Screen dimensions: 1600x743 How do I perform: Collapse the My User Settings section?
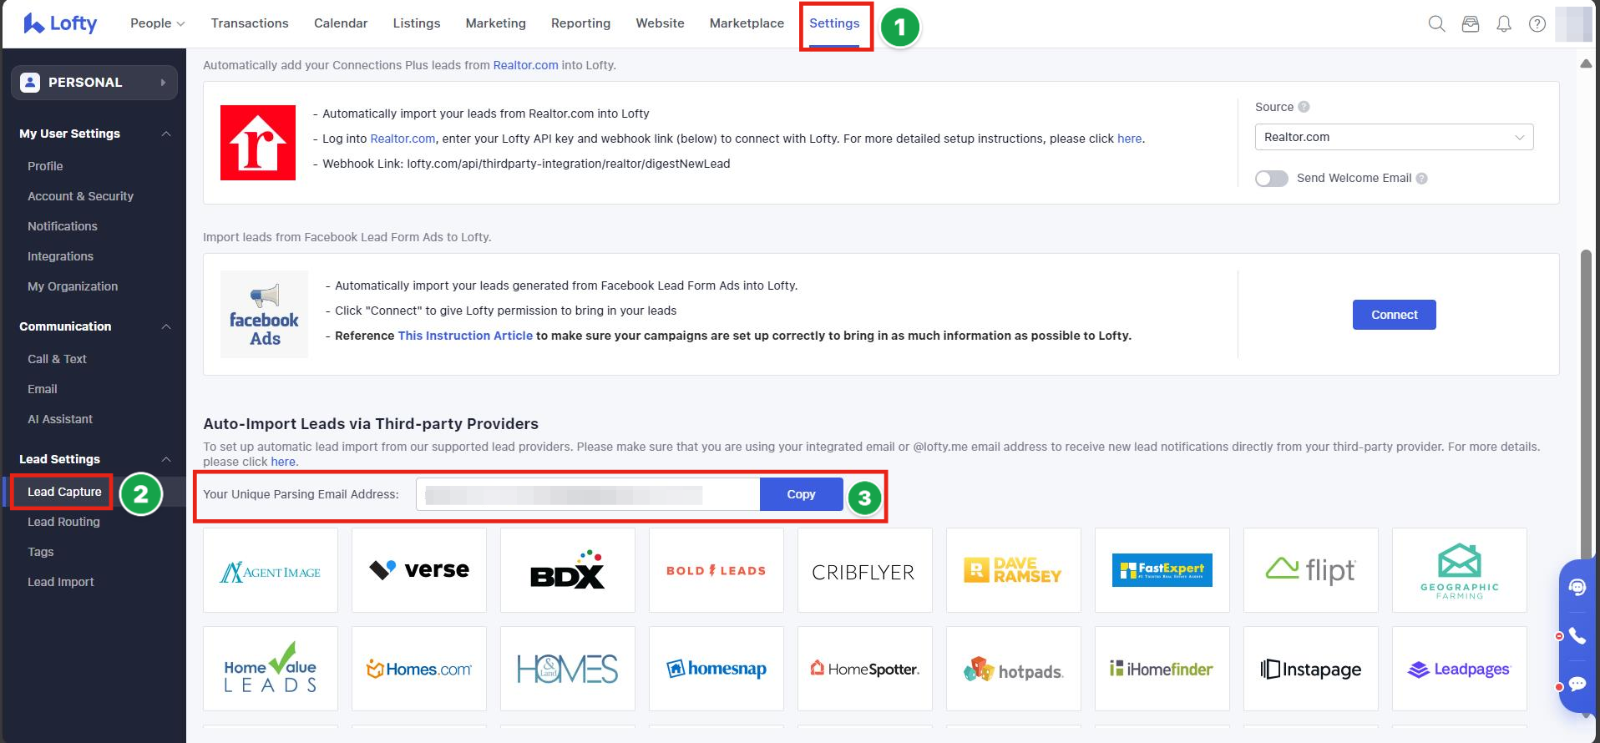click(166, 134)
